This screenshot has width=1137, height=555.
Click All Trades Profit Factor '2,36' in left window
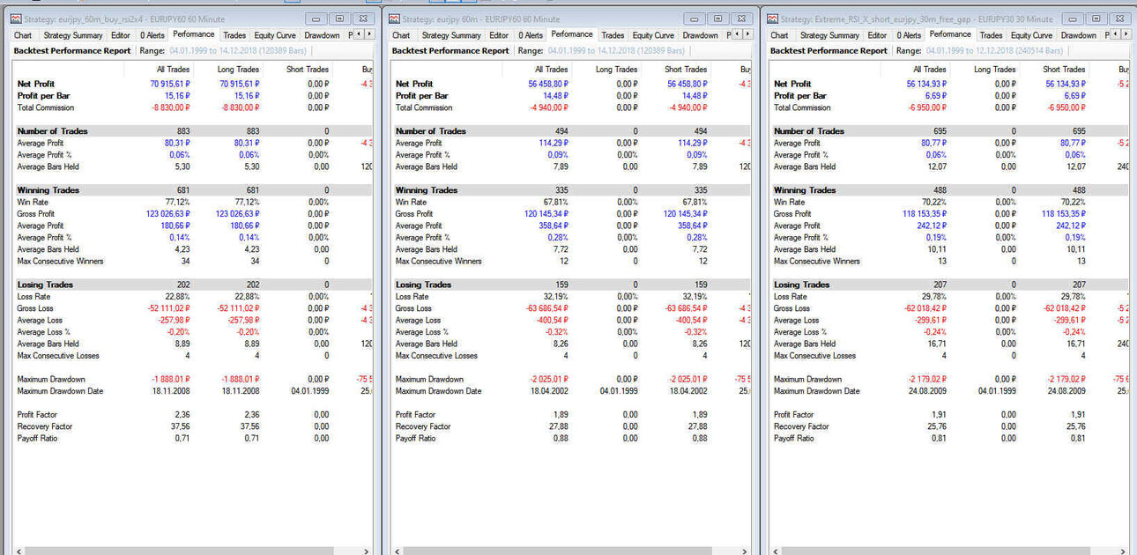click(x=182, y=414)
